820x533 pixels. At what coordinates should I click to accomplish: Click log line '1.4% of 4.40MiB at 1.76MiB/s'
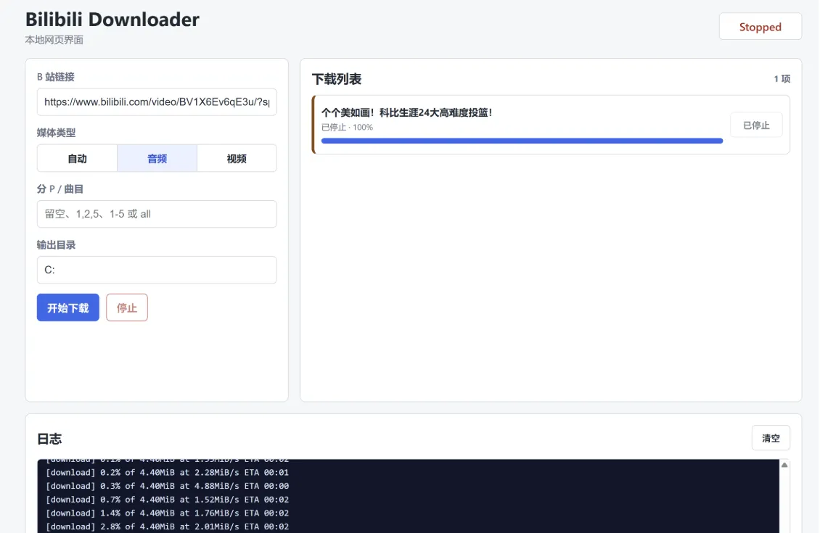(168, 513)
